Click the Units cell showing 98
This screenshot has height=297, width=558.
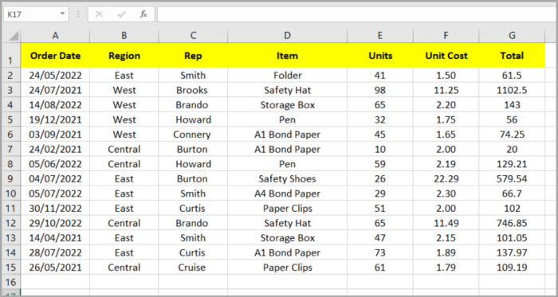click(x=380, y=90)
